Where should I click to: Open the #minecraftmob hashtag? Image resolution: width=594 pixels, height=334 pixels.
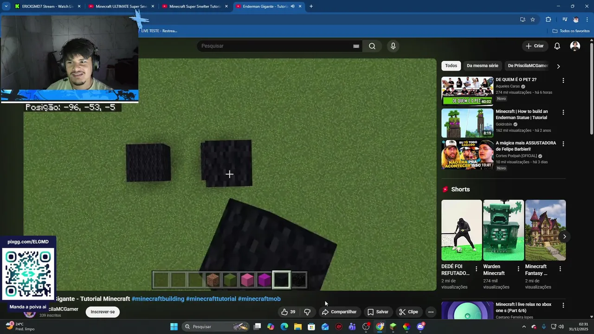click(259, 299)
